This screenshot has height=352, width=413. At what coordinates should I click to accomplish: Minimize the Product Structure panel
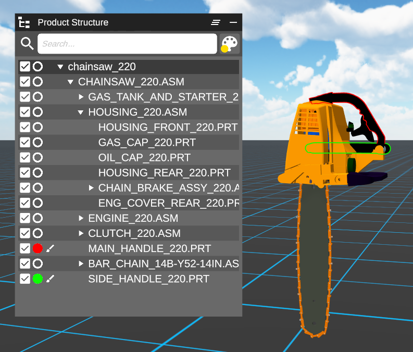pos(233,22)
